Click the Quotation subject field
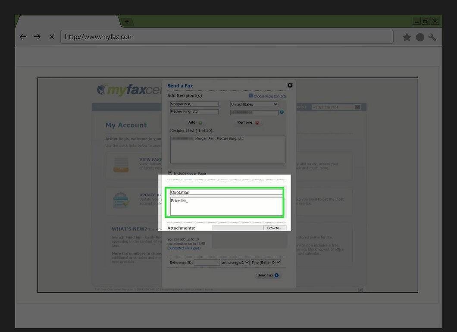 click(x=226, y=192)
